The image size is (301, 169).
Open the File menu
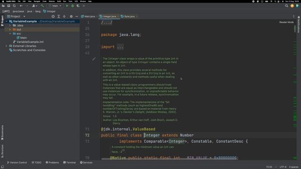pos(19,1)
